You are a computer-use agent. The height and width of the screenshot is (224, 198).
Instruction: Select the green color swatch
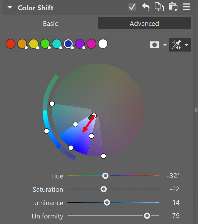(x=45, y=44)
